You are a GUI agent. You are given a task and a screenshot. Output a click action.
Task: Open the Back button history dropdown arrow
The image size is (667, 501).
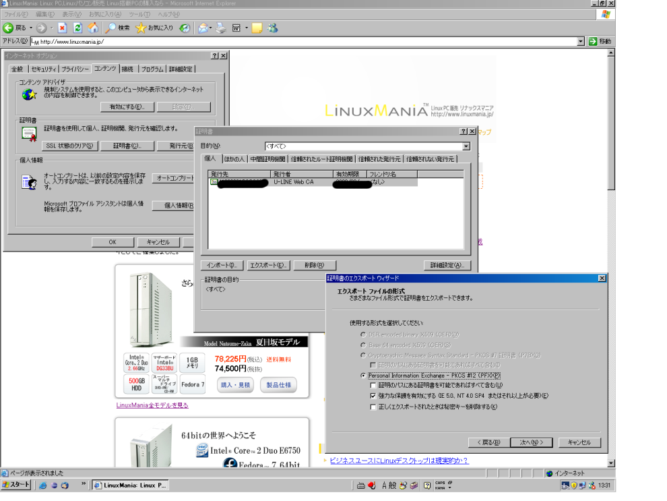click(x=30, y=28)
